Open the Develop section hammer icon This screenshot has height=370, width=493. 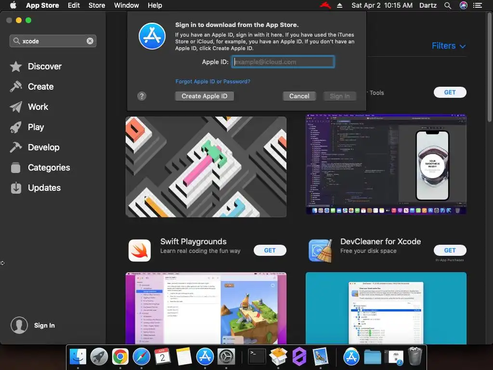click(16, 147)
